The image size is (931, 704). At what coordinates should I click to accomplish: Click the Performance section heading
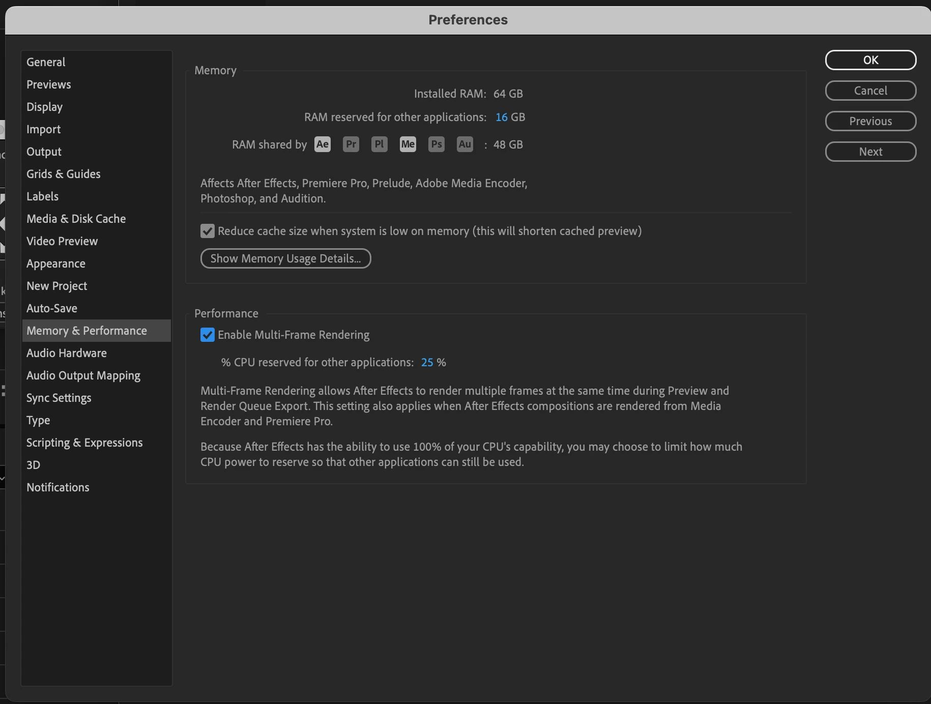point(226,313)
